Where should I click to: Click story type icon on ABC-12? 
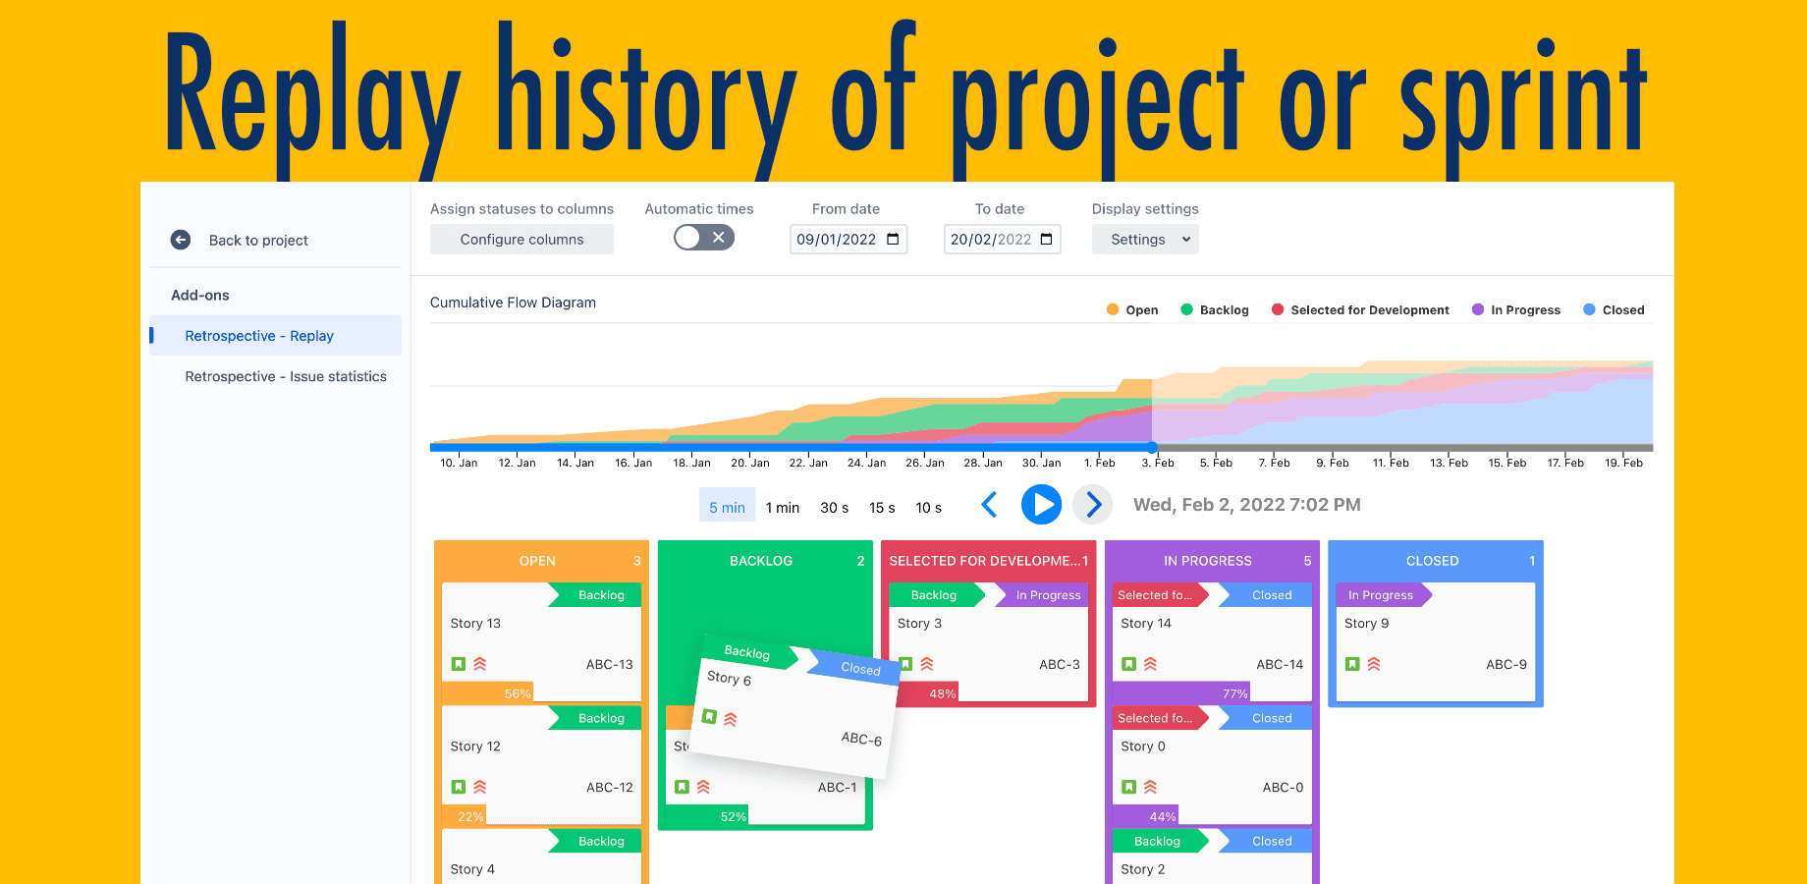459,787
